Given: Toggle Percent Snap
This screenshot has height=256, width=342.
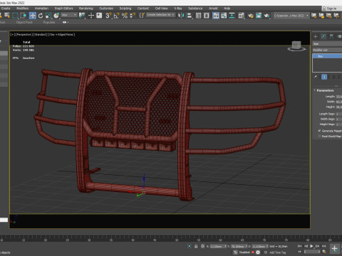Looking at the screenshot, I should point(125,16).
